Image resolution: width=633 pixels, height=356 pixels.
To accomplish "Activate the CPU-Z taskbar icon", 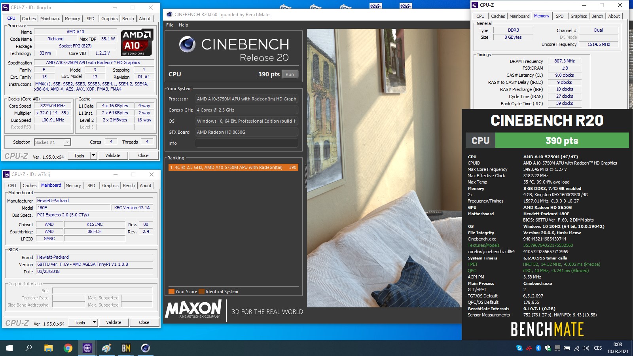I will 87,348.
